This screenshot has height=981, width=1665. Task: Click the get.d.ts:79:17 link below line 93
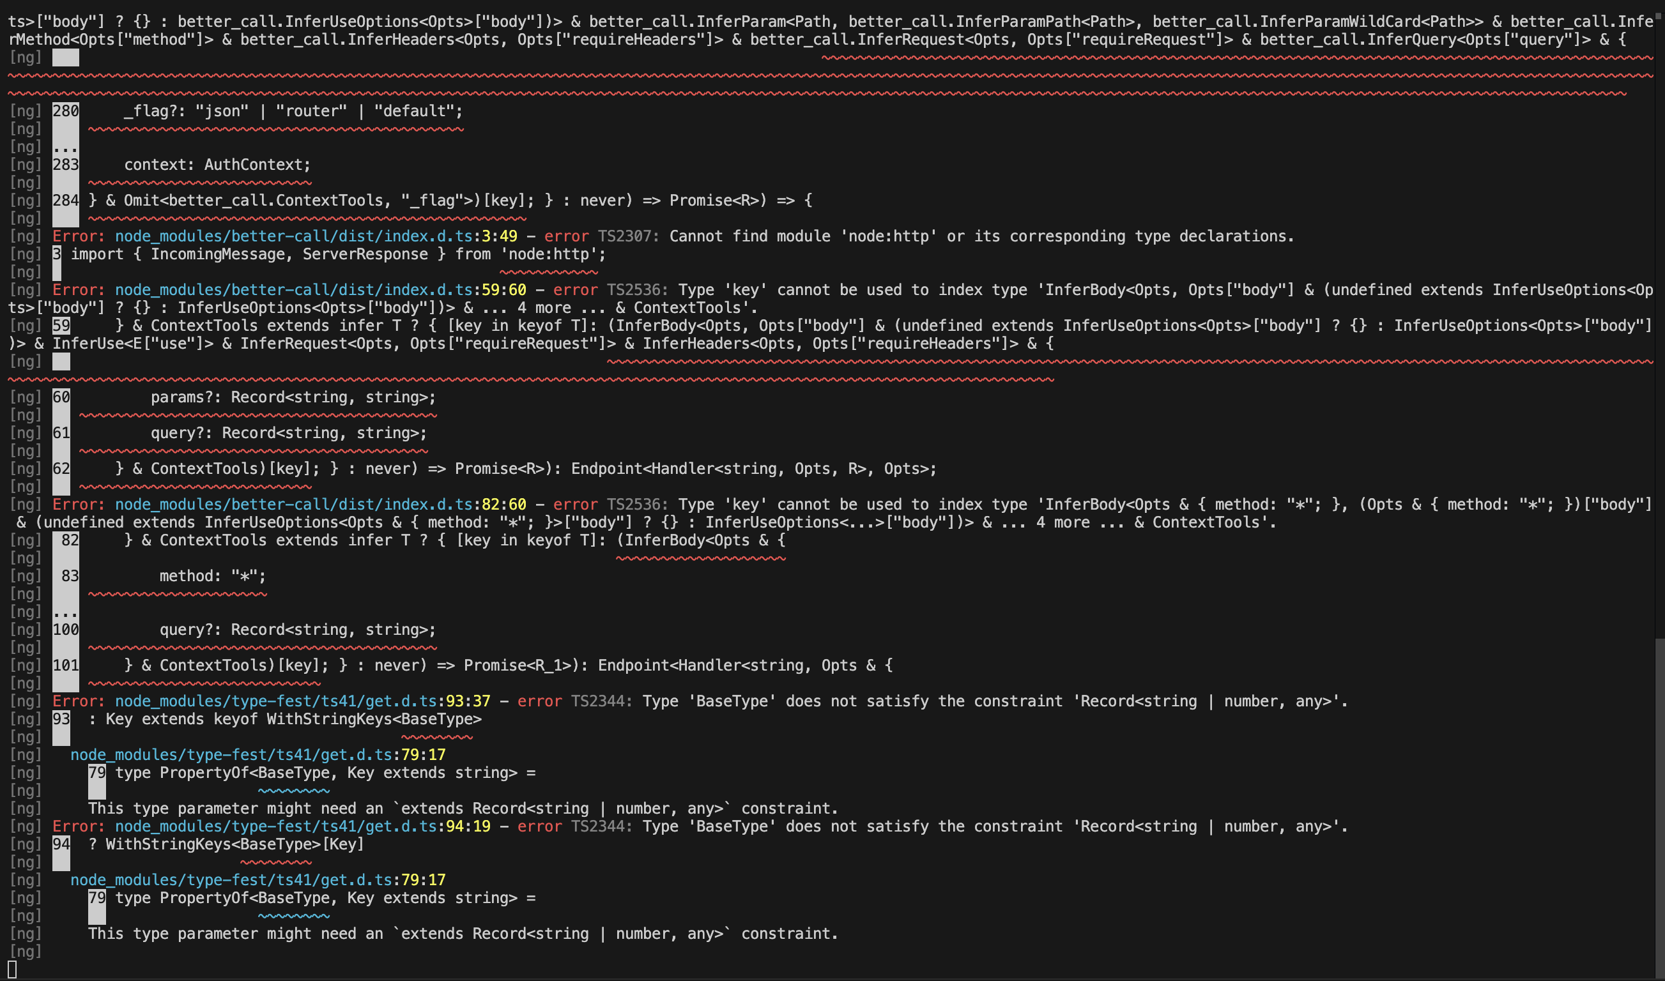point(258,755)
